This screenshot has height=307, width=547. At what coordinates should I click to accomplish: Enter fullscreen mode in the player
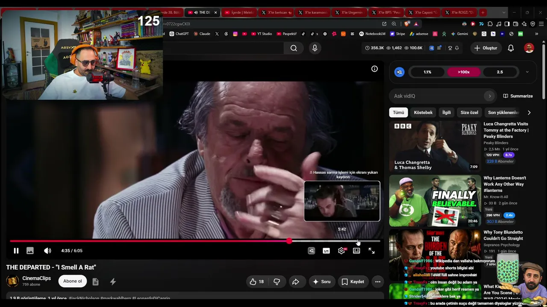371,251
